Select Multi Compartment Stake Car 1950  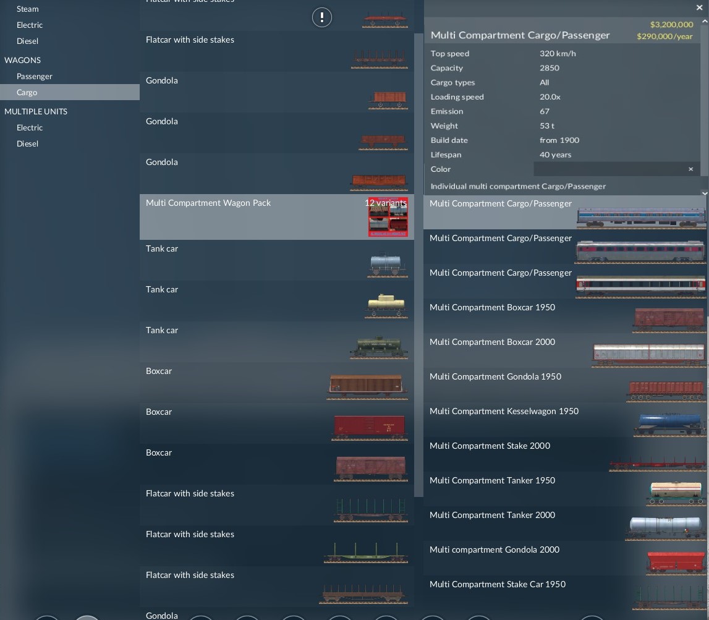pos(565,593)
